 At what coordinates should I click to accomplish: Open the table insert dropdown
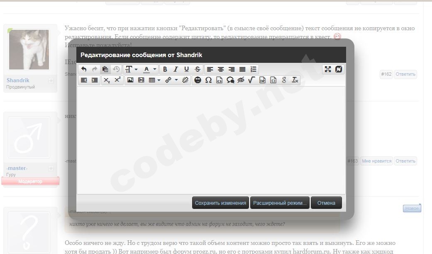154,80
